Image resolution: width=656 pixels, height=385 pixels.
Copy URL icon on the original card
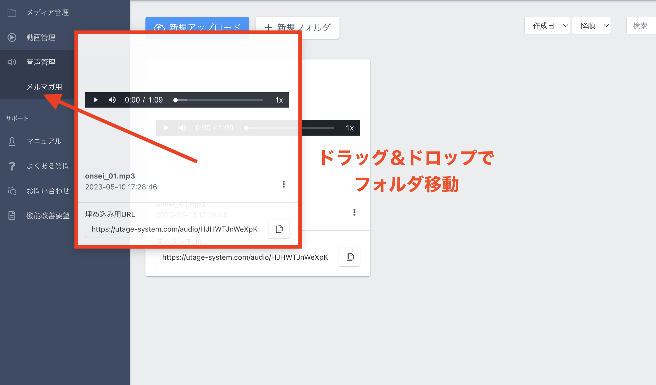pyautogui.click(x=350, y=257)
